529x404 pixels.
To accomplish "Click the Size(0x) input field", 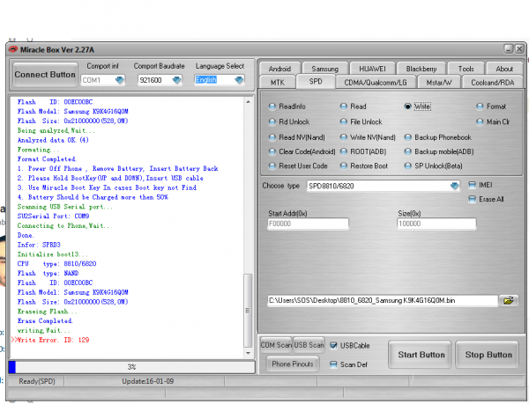I will click(436, 224).
